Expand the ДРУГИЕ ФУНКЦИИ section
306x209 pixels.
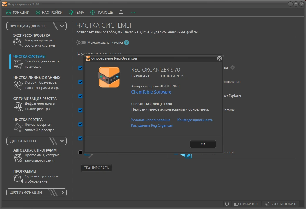pos(36,192)
